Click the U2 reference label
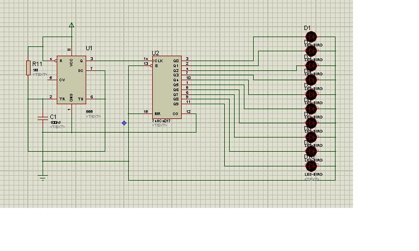The width and height of the screenshot is (419, 251). point(155,53)
